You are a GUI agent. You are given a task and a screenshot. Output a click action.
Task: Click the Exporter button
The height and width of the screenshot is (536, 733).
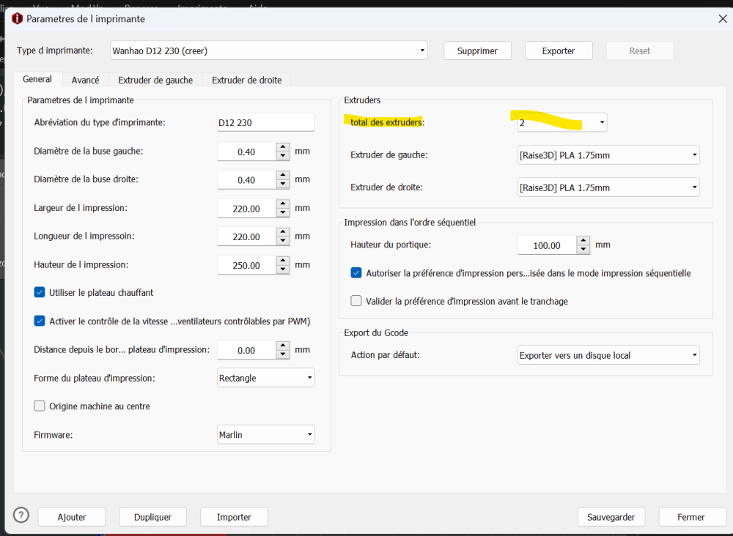559,51
